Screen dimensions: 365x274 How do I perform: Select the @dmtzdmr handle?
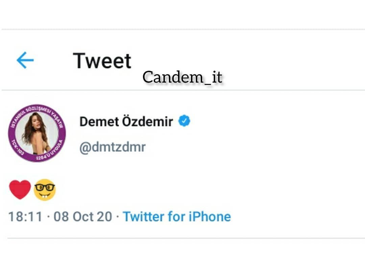113,147
